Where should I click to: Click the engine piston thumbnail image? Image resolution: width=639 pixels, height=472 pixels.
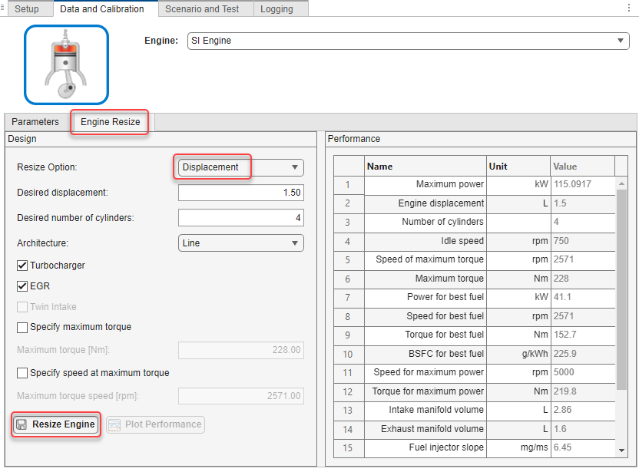(x=66, y=64)
